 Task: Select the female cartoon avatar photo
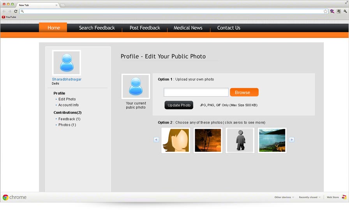(x=176, y=140)
